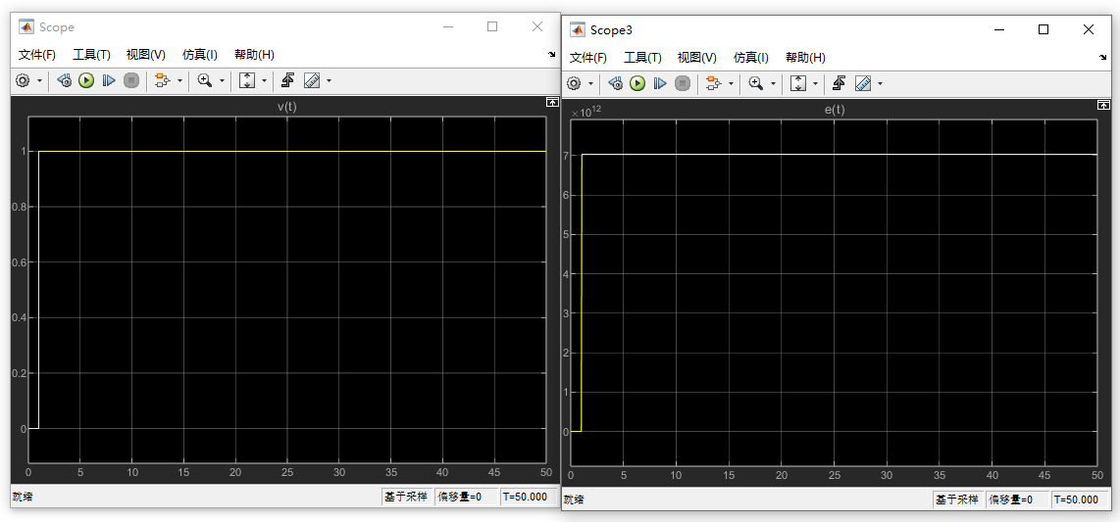Click scale axes limits icon in Scope3
Image resolution: width=1120 pixels, height=522 pixels.
click(798, 83)
